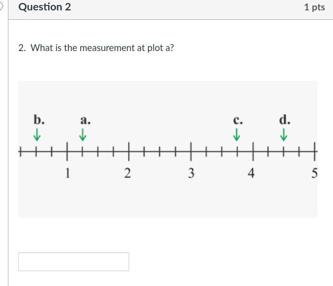Image resolution: width=333 pixels, height=286 pixels.
Task: Click the number 5 on the number line
Action: pyautogui.click(x=314, y=173)
